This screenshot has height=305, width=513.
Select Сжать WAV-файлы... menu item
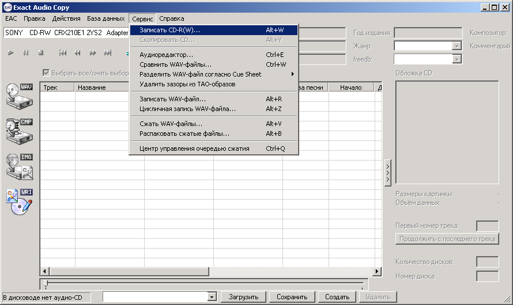tap(214, 124)
